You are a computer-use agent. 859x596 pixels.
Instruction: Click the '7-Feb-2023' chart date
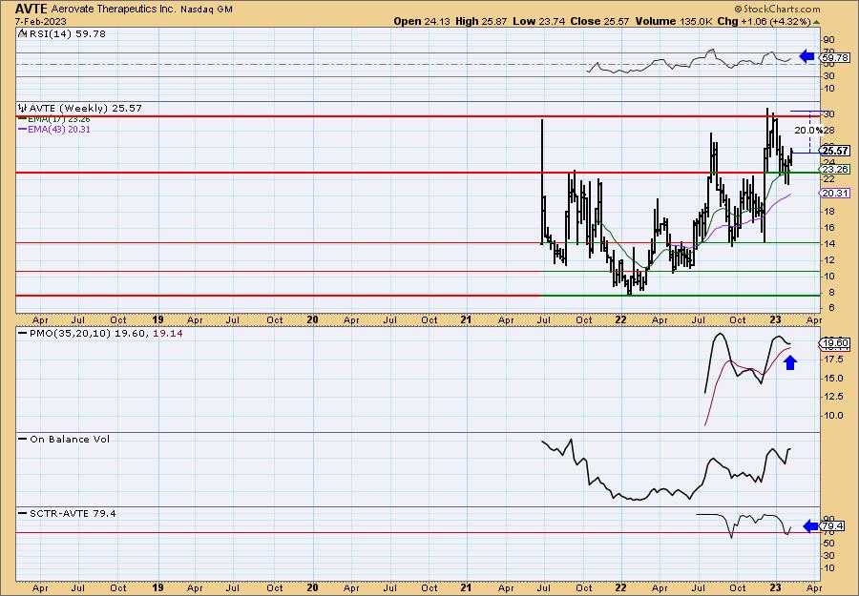pos(41,21)
